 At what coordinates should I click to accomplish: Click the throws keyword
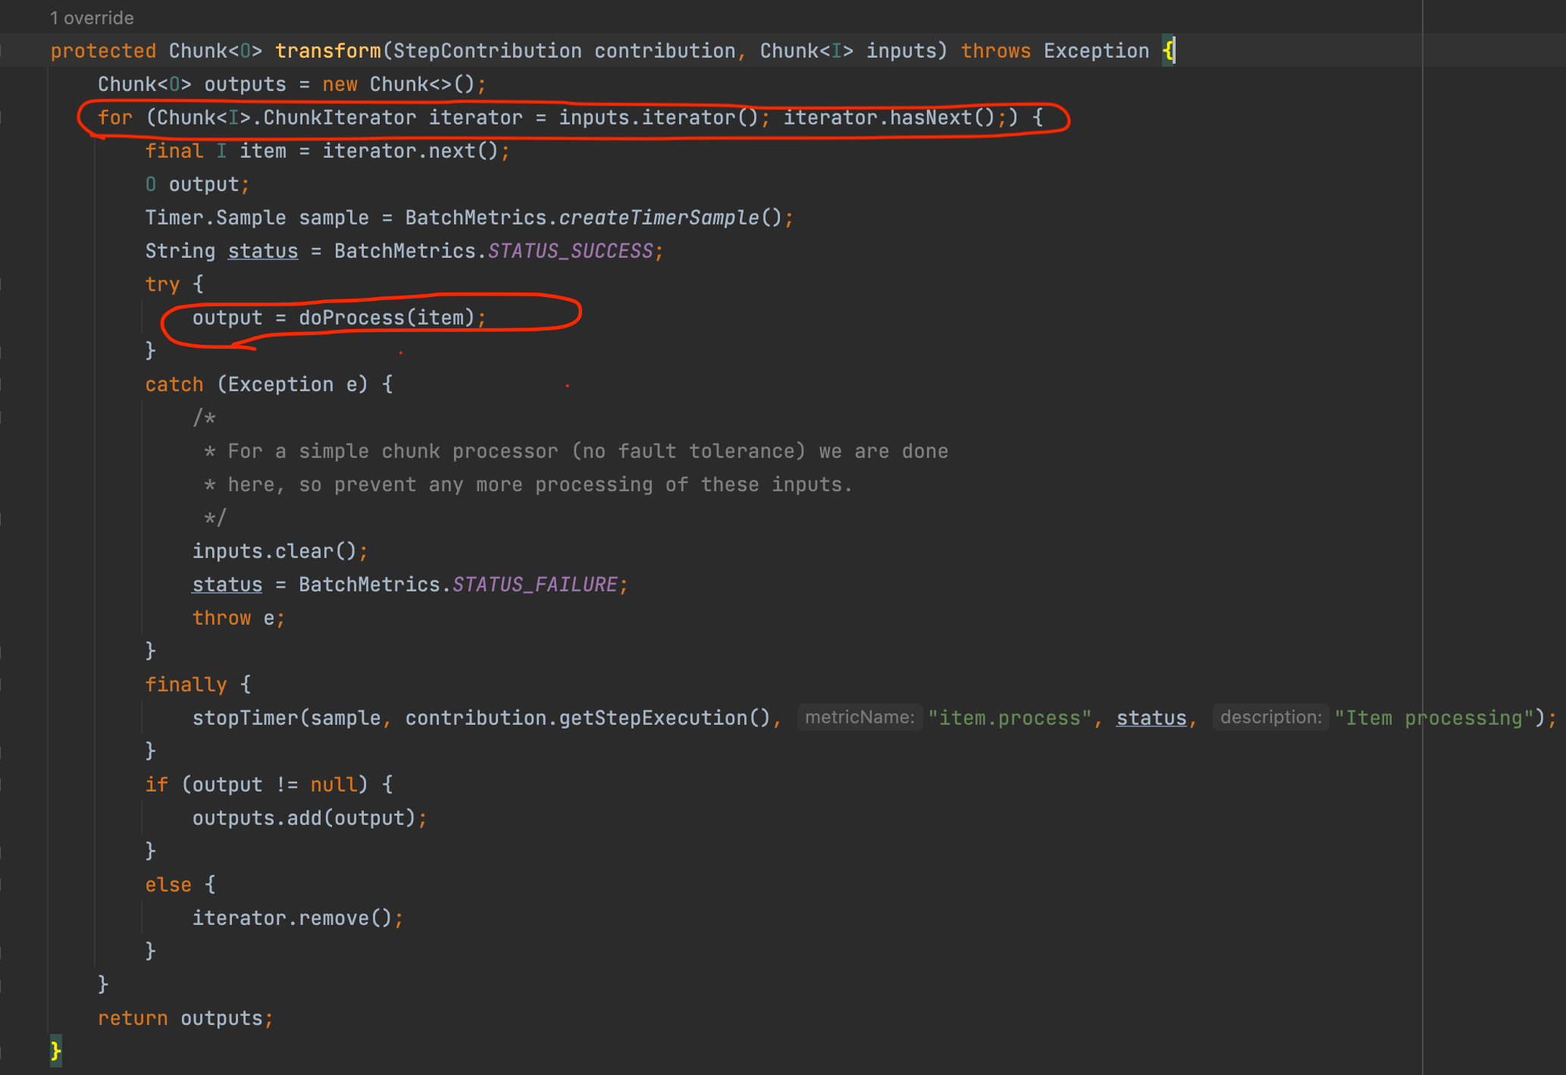[995, 51]
